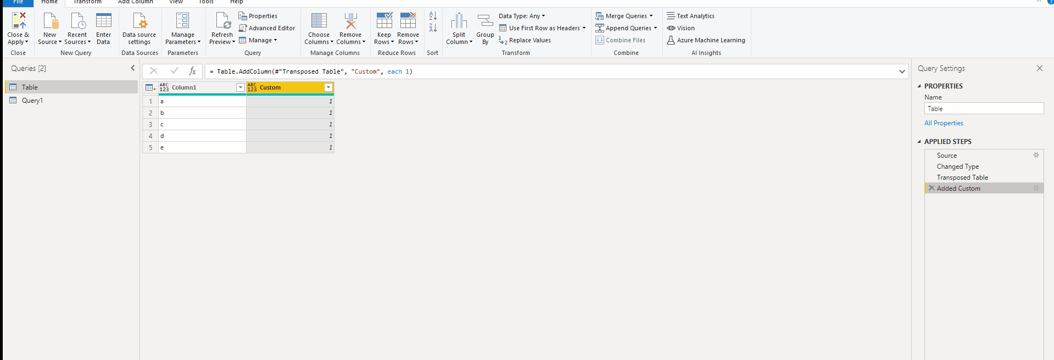1054x360 pixels.
Task: Collapse the PROPERTIES section
Action: 919,86
